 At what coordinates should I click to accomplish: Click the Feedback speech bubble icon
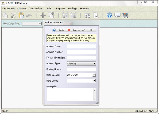pyautogui.click(x=117, y=15)
